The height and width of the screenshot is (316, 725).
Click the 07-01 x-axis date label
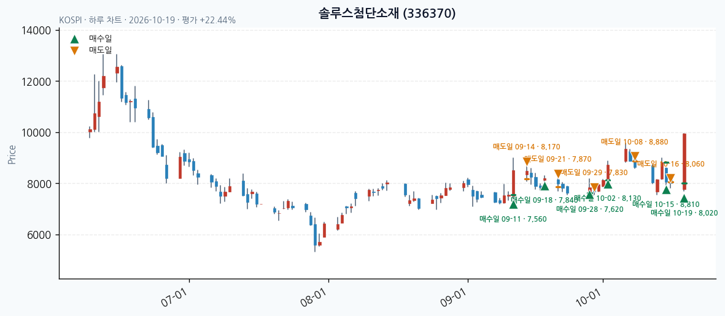point(173,297)
